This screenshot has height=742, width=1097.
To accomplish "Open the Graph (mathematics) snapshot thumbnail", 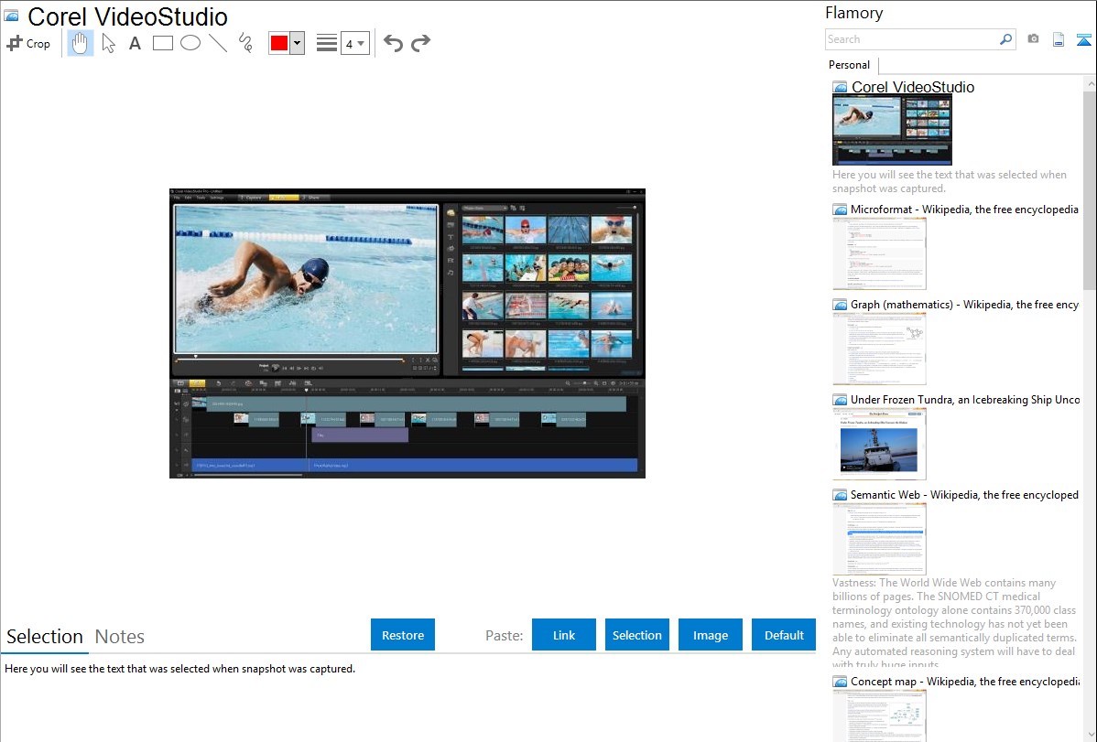I will pyautogui.click(x=879, y=349).
